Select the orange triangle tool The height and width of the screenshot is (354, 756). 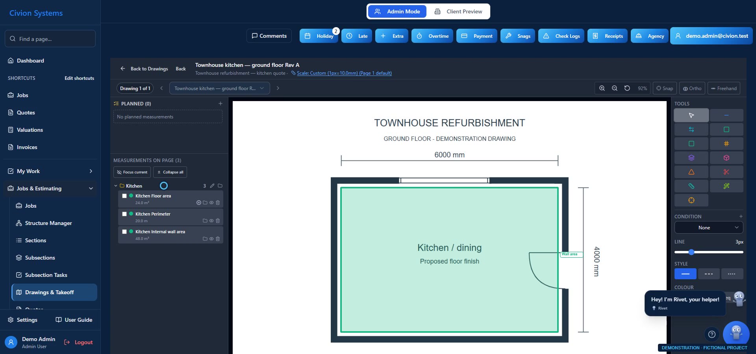691,172
